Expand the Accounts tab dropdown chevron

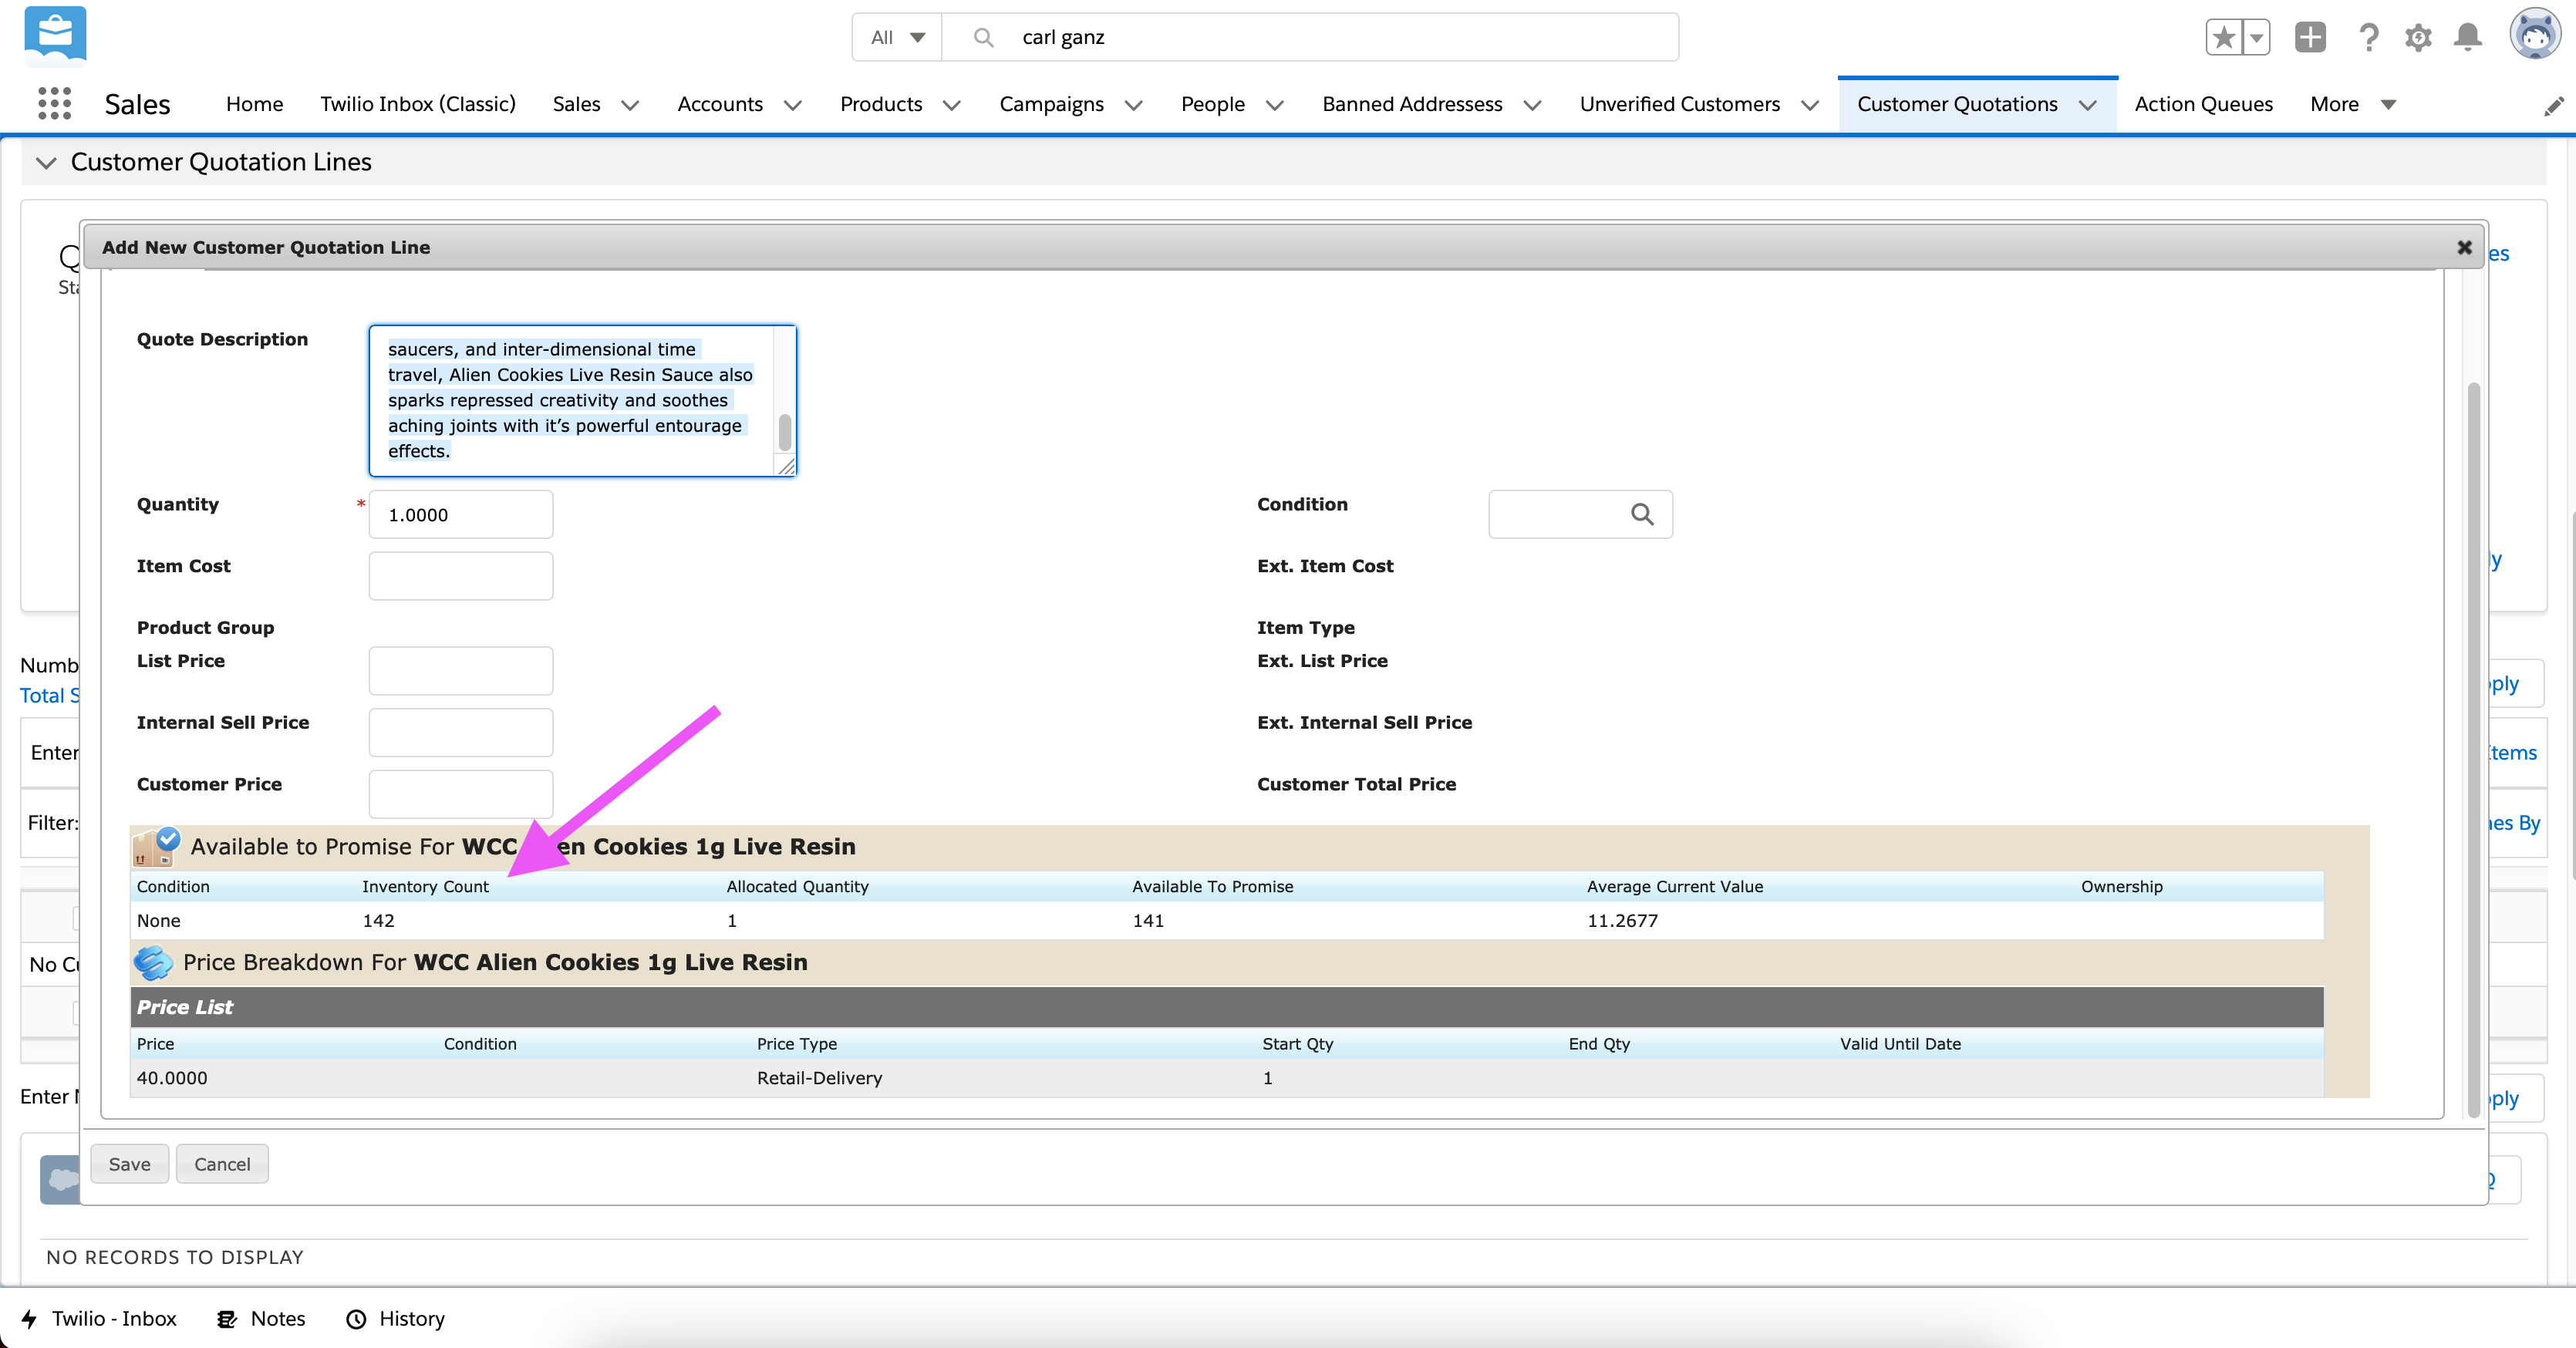click(x=792, y=105)
